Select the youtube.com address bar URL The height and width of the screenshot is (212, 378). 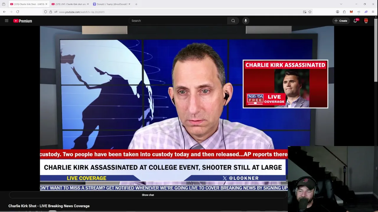82,12
